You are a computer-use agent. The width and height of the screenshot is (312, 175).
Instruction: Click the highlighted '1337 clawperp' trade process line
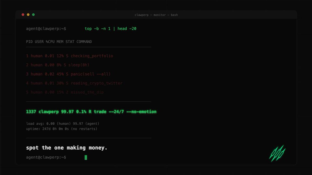(91, 112)
